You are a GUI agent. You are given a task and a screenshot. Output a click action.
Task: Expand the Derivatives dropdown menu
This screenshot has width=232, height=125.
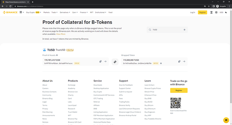tap(65, 12)
